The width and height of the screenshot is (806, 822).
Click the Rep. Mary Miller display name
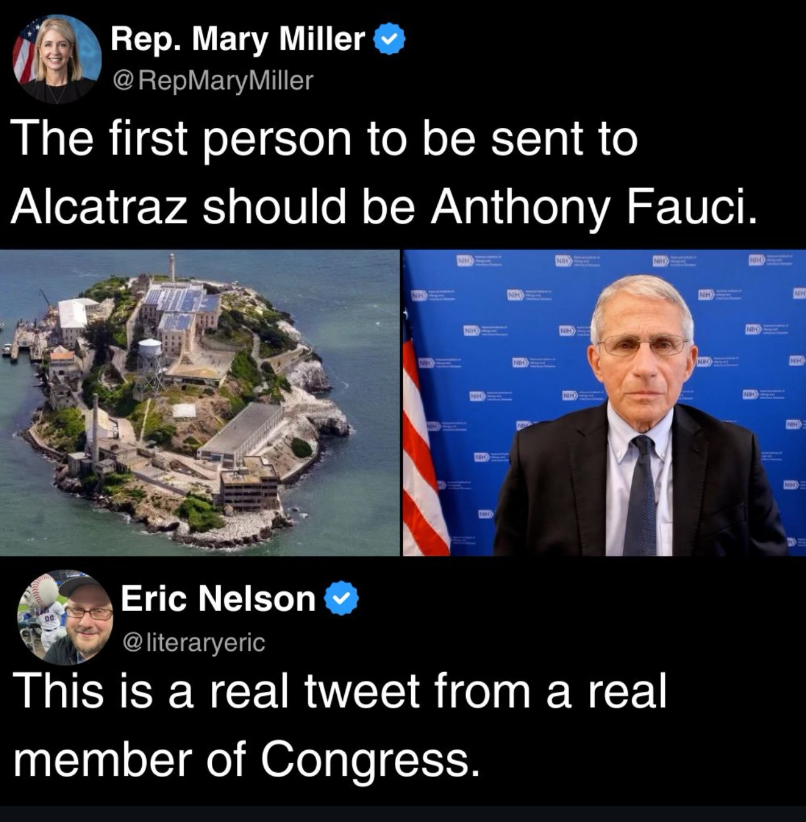click(x=238, y=41)
